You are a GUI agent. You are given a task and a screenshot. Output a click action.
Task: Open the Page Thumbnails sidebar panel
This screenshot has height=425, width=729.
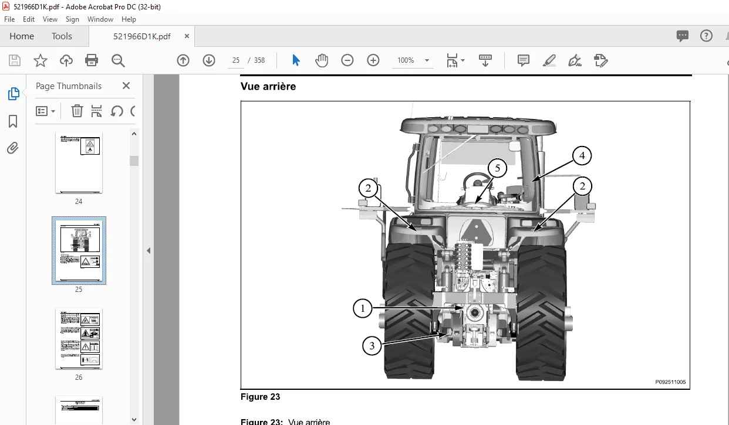pyautogui.click(x=13, y=94)
